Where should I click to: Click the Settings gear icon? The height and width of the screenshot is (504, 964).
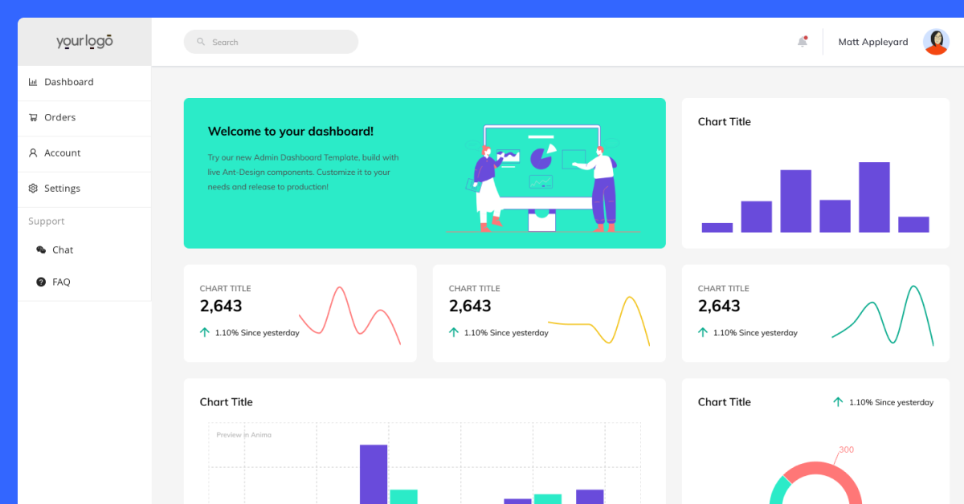[x=33, y=189]
